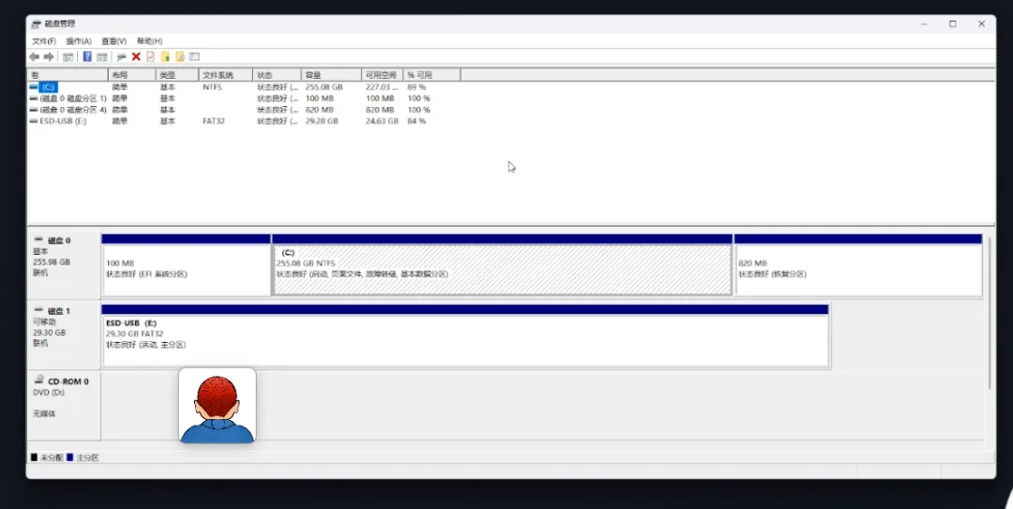Sort by the 状态 column header

click(277, 75)
